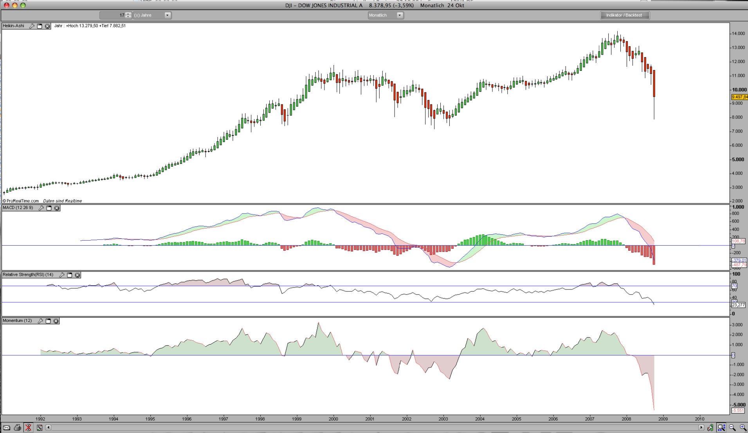Minimize window with the yellow button
The image size is (748, 433).
[x=15, y=5]
